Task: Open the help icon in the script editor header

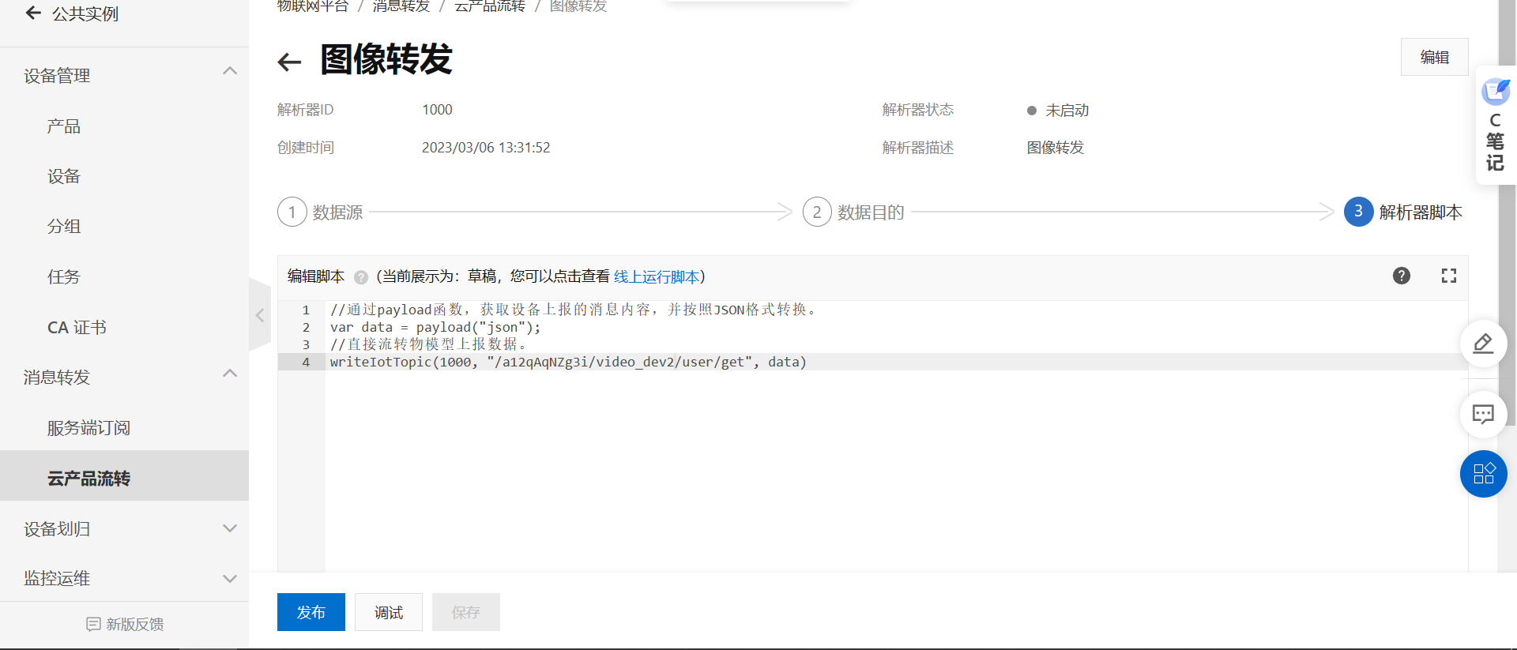Action: tap(1402, 276)
